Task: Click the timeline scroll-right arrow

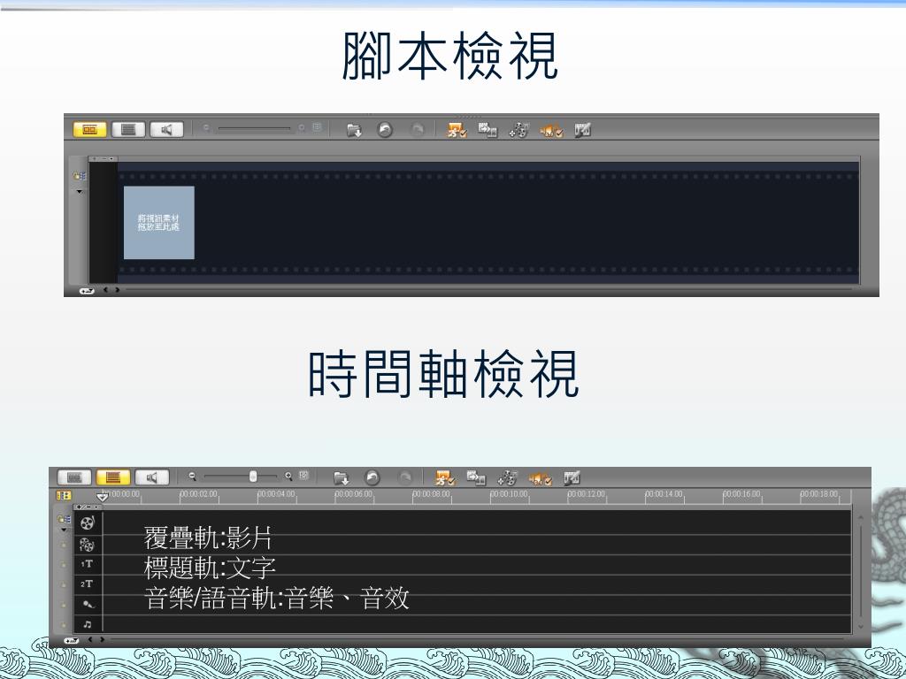Action: pos(103,639)
